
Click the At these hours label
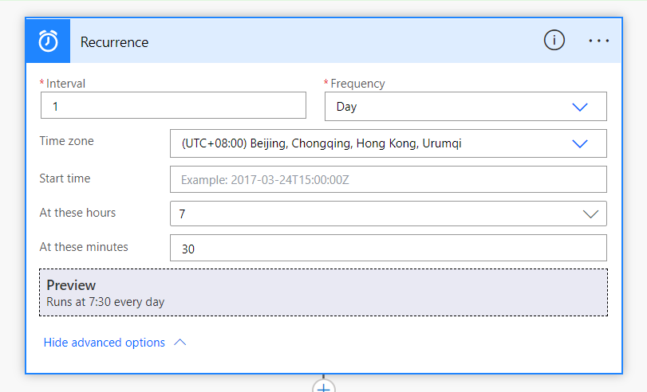coord(77,213)
